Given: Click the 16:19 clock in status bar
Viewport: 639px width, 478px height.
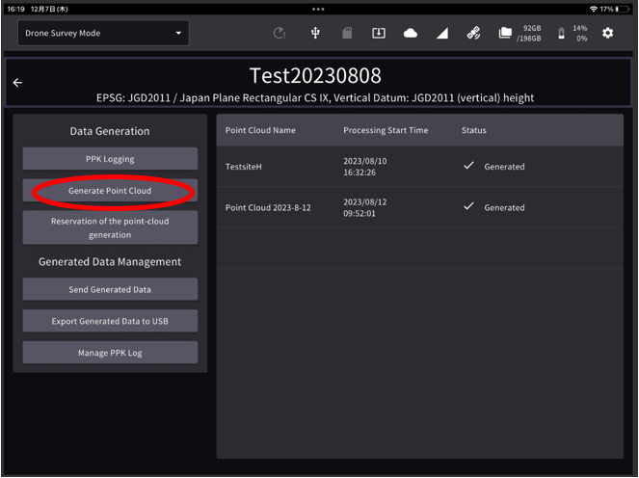Looking at the screenshot, I should 15,9.
